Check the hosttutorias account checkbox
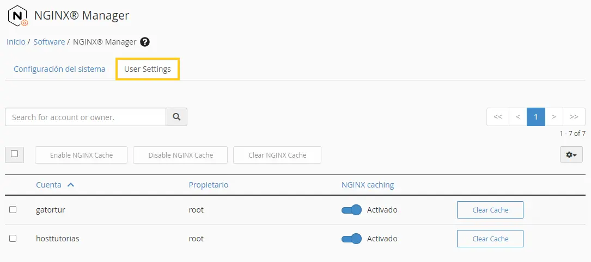Screen dimensions: 591x262 pos(13,238)
